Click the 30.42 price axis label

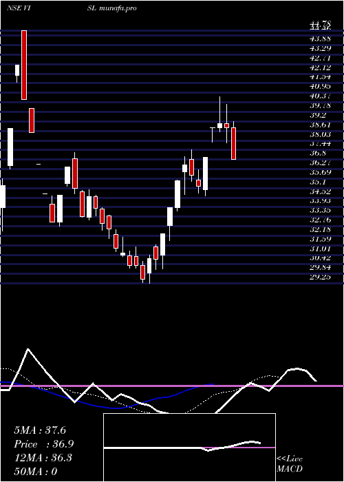(320, 258)
